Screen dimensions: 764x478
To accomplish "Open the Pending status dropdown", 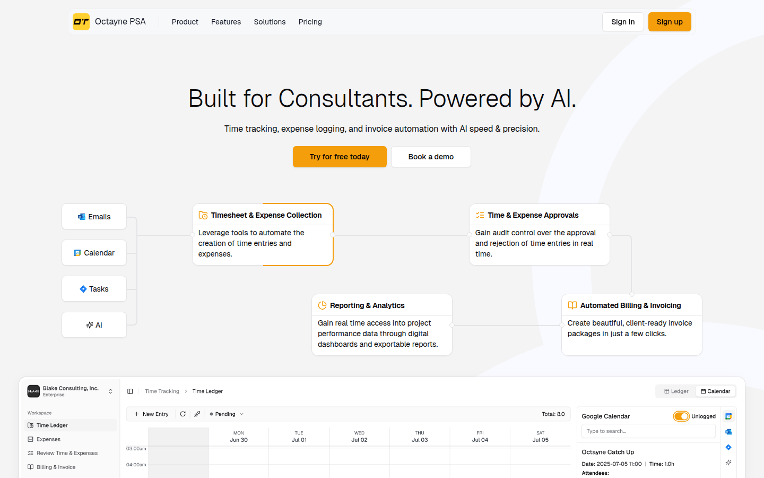I will click(226, 414).
